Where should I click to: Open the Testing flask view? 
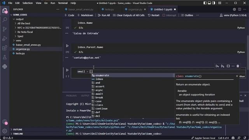tap(5, 57)
